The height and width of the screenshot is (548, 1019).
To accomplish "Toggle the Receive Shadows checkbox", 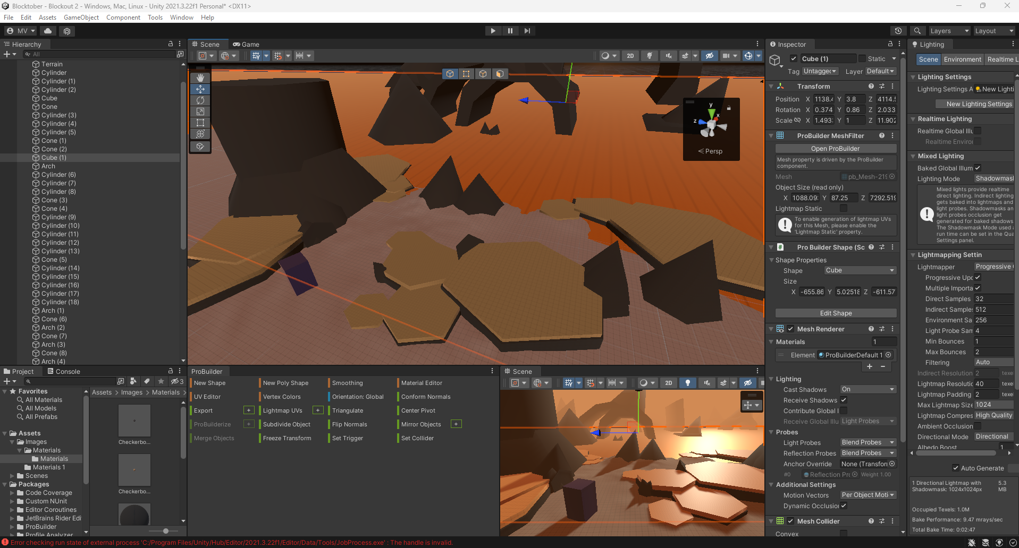I will click(844, 400).
